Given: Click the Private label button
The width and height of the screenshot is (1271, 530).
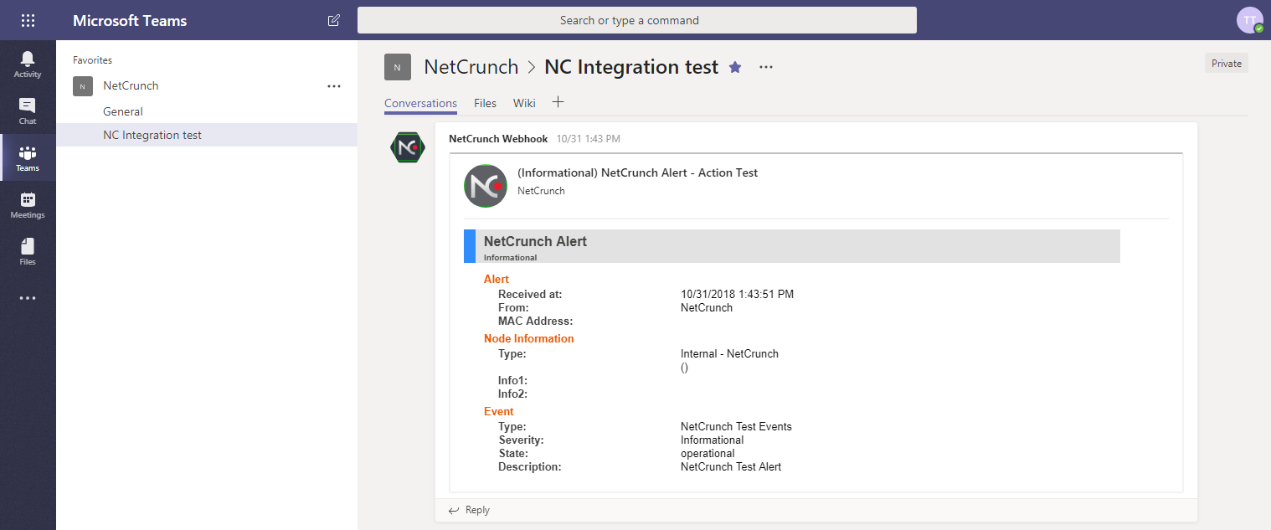Looking at the screenshot, I should click(x=1226, y=63).
